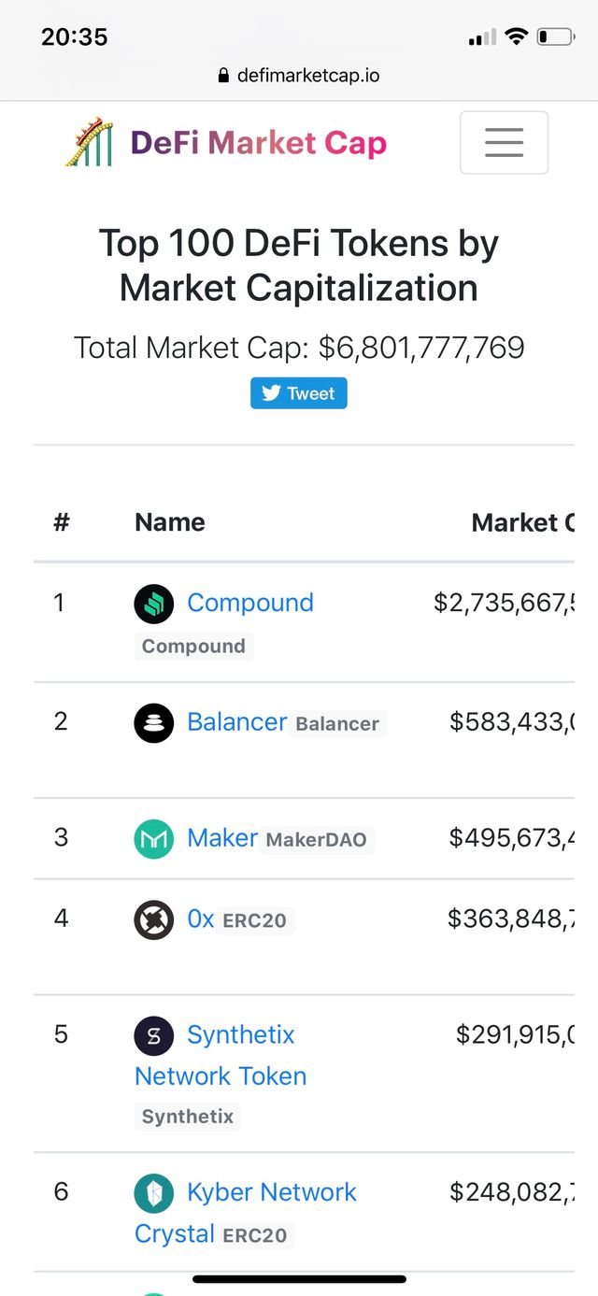598x1296 pixels.
Task: Open the Balancer token link
Action: point(236,721)
